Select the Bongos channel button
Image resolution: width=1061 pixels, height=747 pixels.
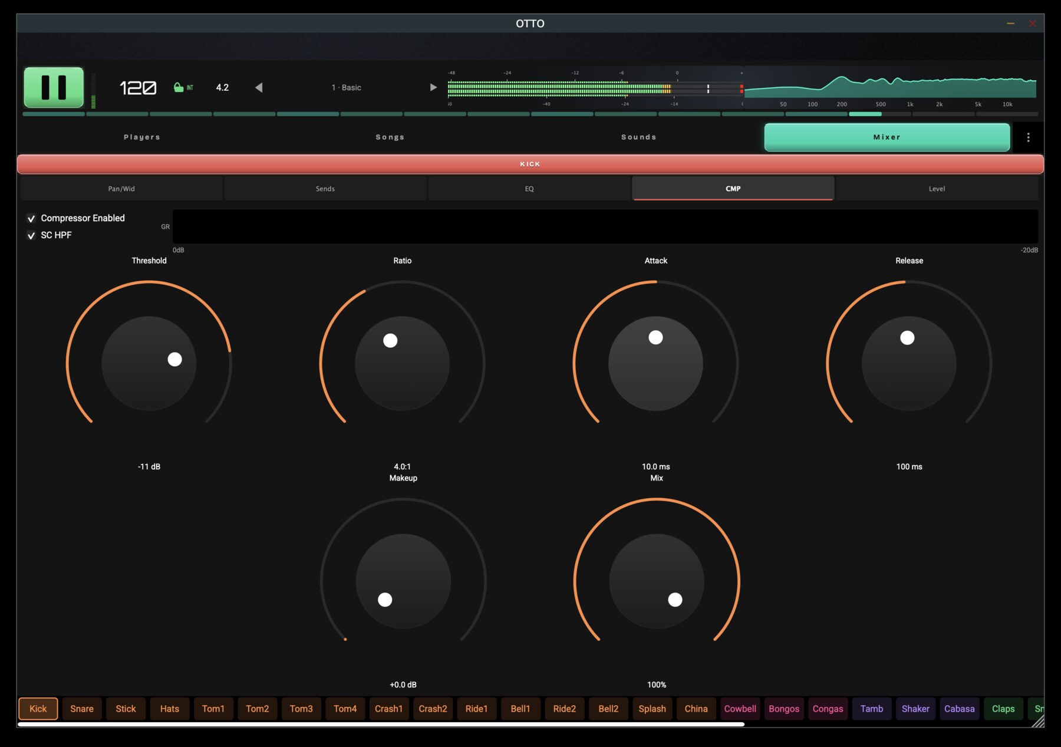784,709
